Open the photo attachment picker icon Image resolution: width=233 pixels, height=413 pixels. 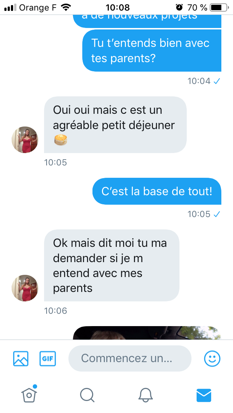[x=21, y=358]
